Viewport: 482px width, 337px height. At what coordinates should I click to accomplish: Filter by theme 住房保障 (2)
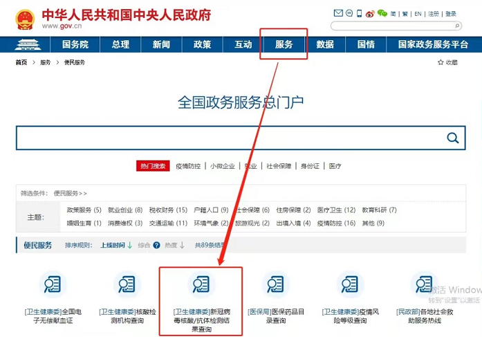coord(294,210)
